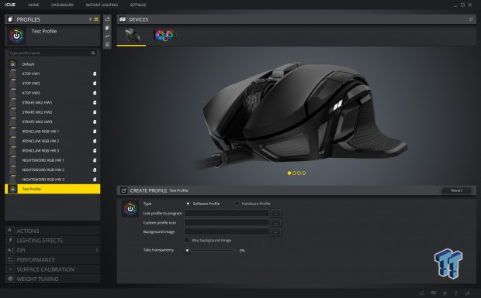Click the chat bubble icon in bottom bar
The width and height of the screenshot is (481, 298).
434,293
